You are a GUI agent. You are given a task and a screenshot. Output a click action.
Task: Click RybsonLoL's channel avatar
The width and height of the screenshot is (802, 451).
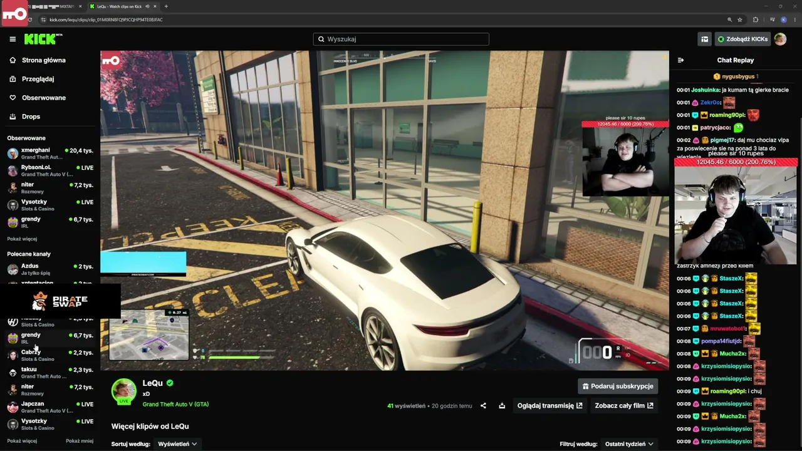pos(13,170)
